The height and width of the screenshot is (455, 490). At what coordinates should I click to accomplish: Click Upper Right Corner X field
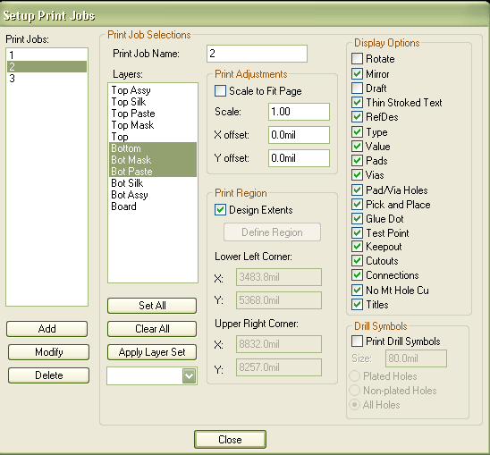279,344
